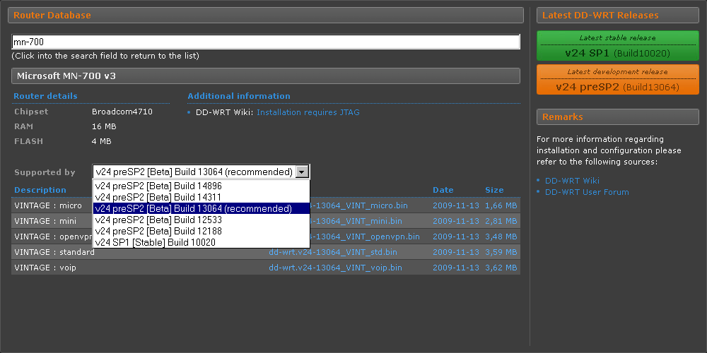Click the 16 MB RAM value
707x353 pixels.
click(x=104, y=126)
